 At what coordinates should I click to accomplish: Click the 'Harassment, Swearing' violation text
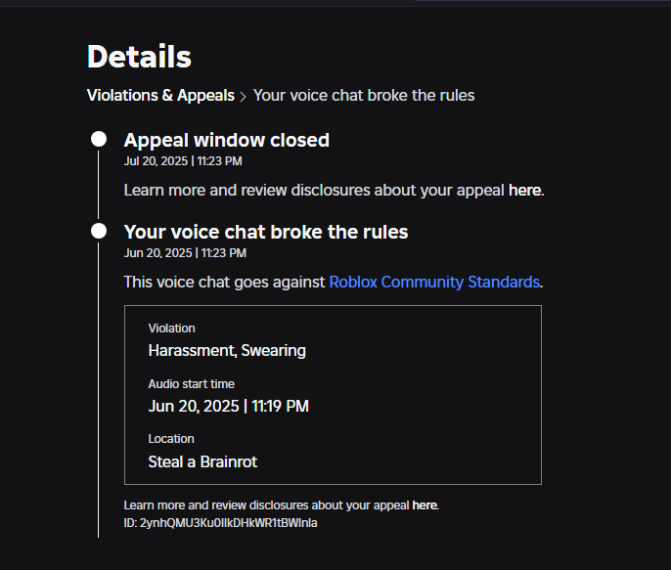click(227, 350)
